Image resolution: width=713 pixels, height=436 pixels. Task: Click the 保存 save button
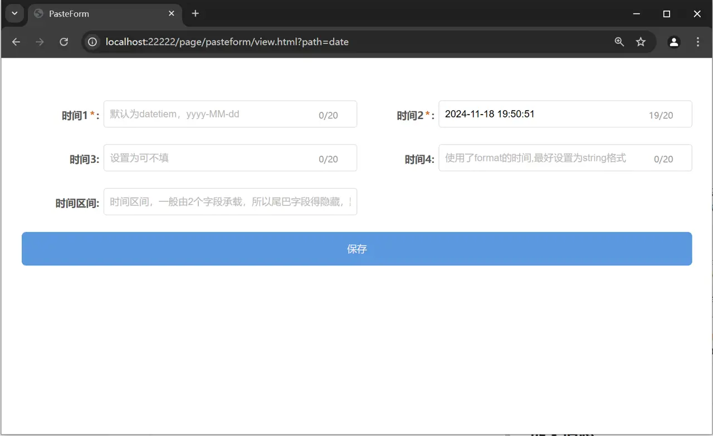point(357,249)
